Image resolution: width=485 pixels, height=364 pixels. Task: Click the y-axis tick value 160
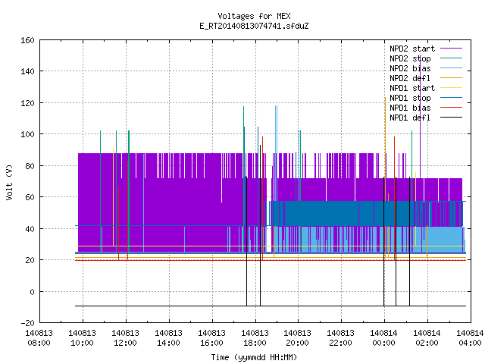pyautogui.click(x=27, y=40)
